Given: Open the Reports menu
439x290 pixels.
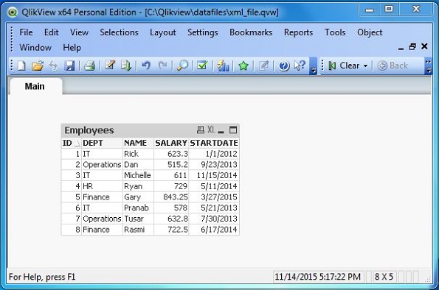Looking at the screenshot, I should (x=299, y=32).
